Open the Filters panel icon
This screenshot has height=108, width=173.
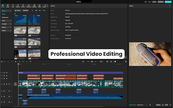tap(39, 6)
